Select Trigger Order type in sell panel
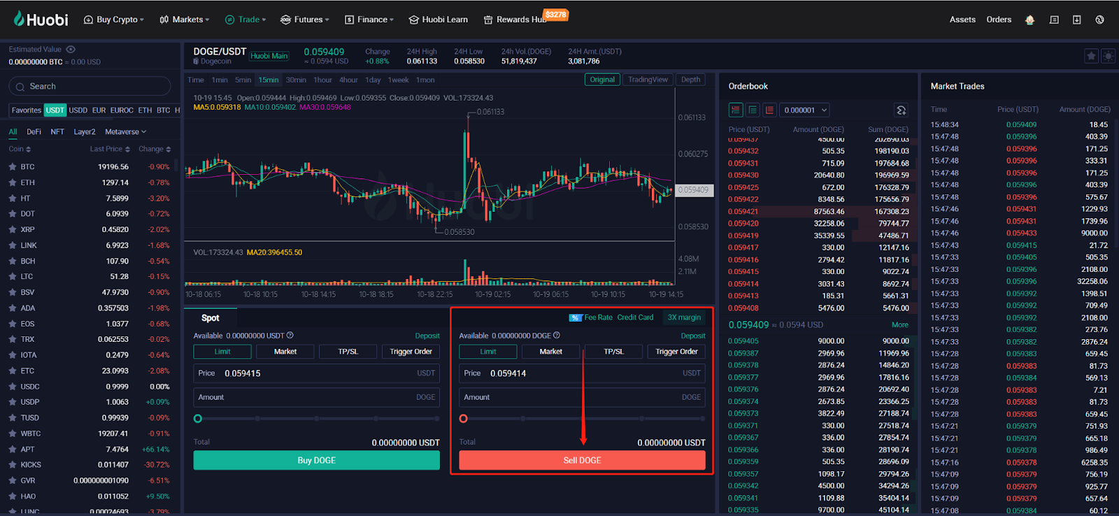The width and height of the screenshot is (1119, 516). pyautogui.click(x=676, y=352)
